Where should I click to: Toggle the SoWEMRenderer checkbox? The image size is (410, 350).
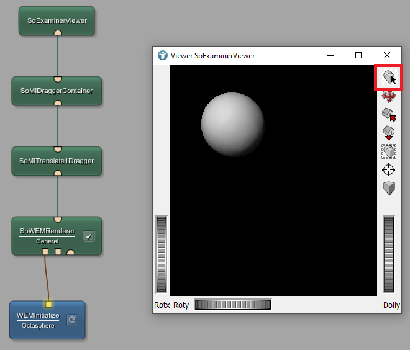pyautogui.click(x=89, y=236)
